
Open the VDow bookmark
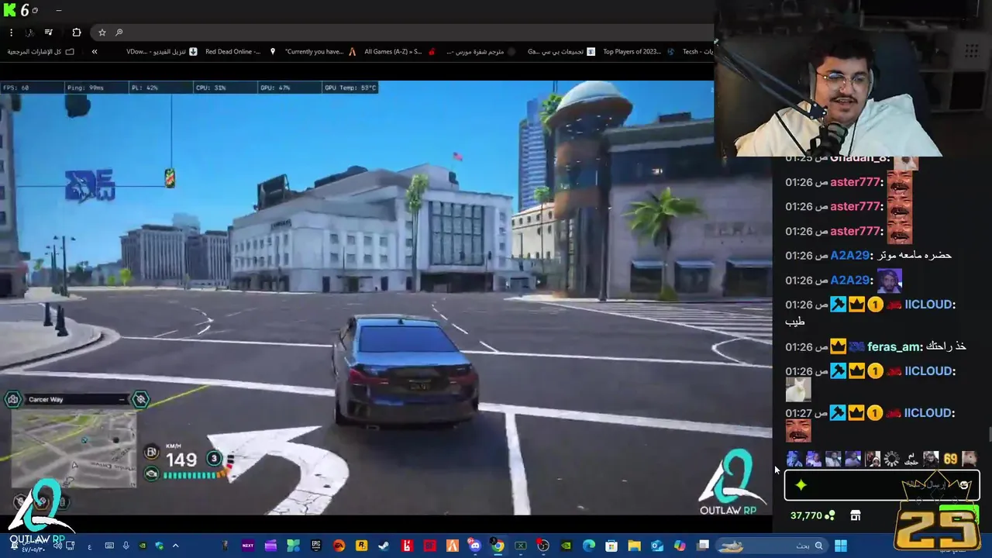(x=161, y=52)
